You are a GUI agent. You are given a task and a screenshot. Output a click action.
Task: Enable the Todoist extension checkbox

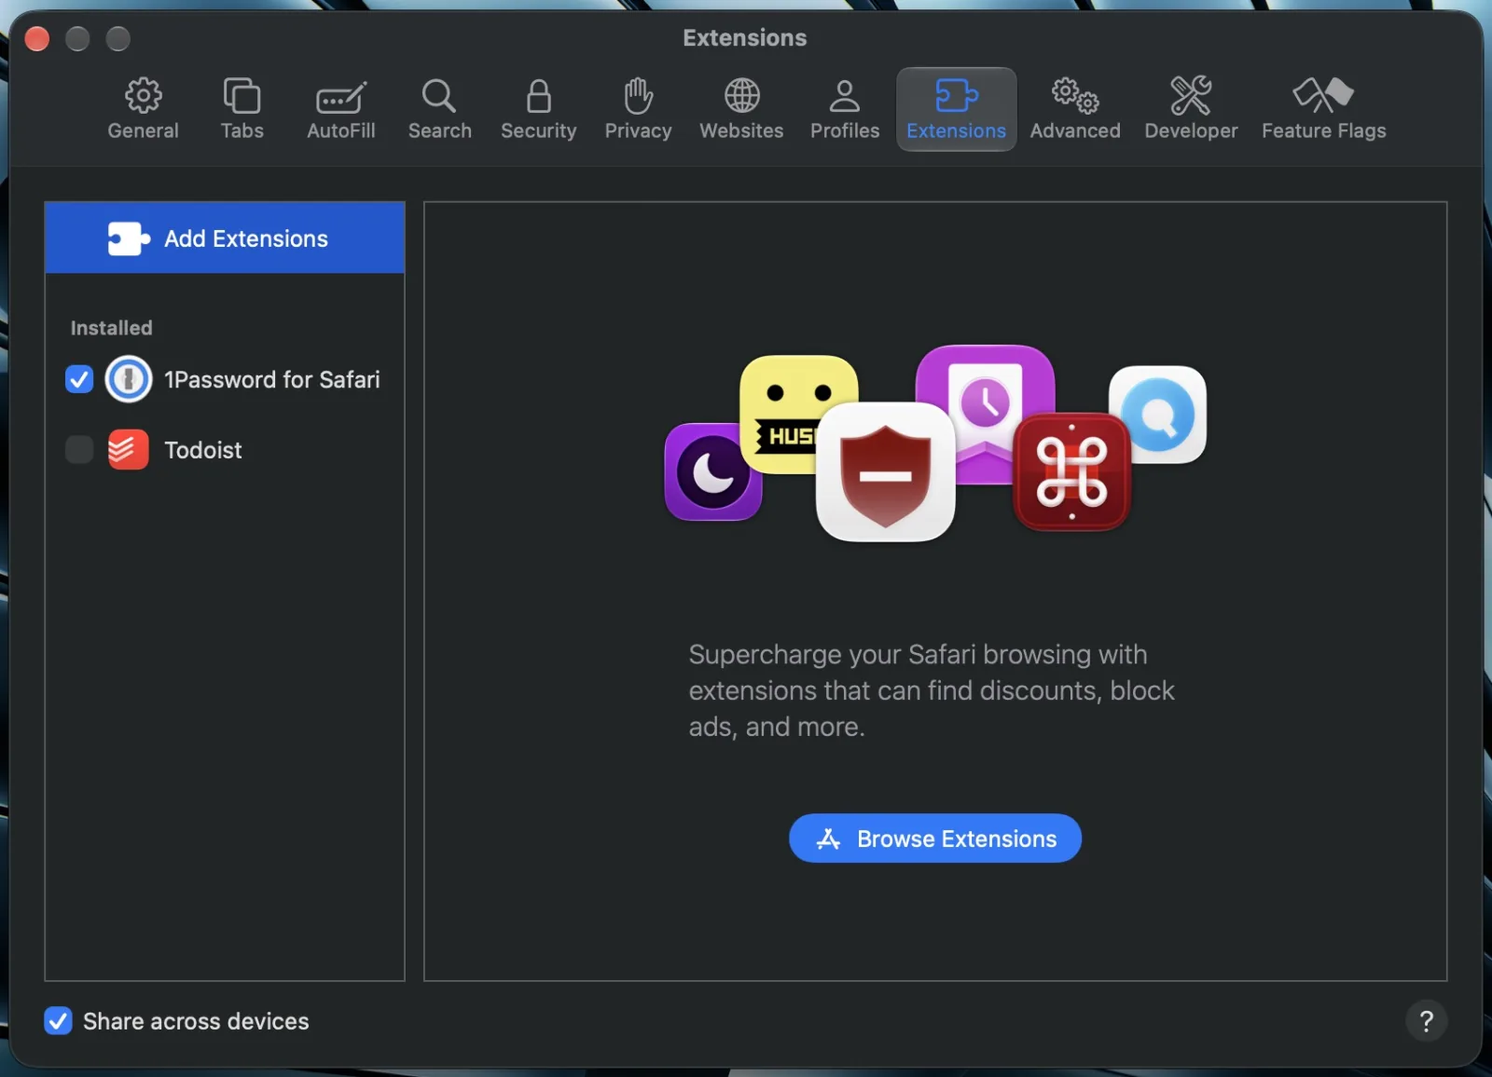[79, 450]
